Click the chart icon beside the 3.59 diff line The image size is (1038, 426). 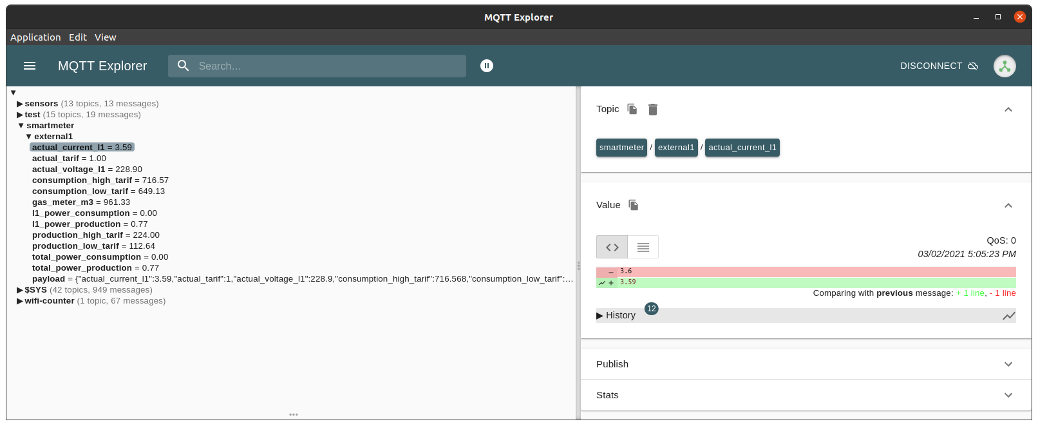click(602, 282)
